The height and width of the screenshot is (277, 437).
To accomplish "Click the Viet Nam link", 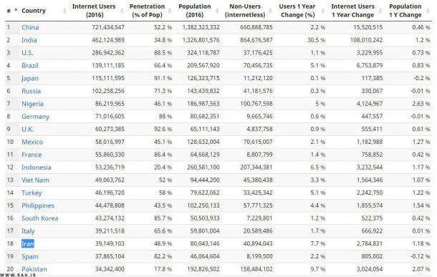I will coord(35,180).
